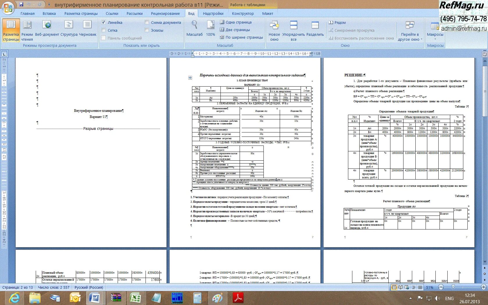
Task: Open the Главная tab
Action: (28, 13)
